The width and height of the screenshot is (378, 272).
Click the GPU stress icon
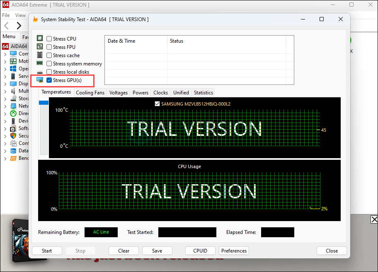tap(39, 80)
